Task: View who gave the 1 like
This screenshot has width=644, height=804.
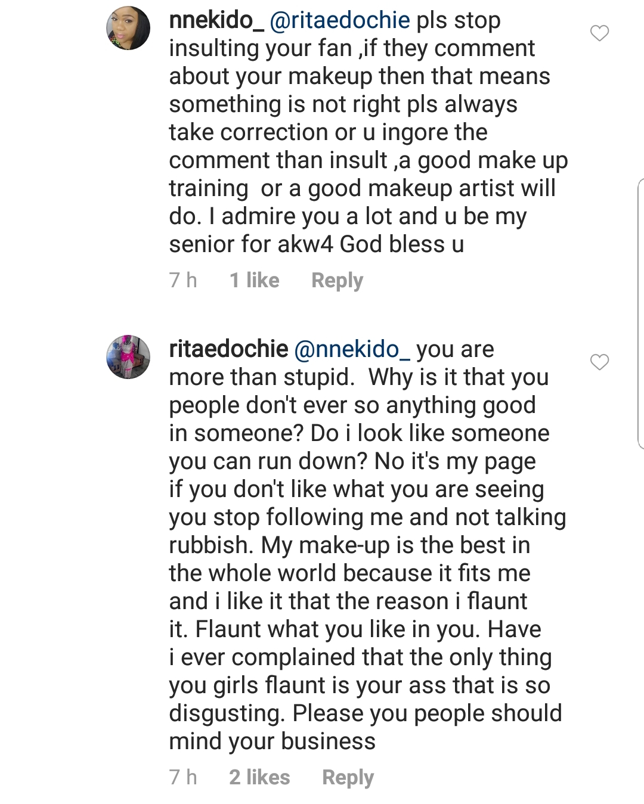Action: click(x=255, y=280)
